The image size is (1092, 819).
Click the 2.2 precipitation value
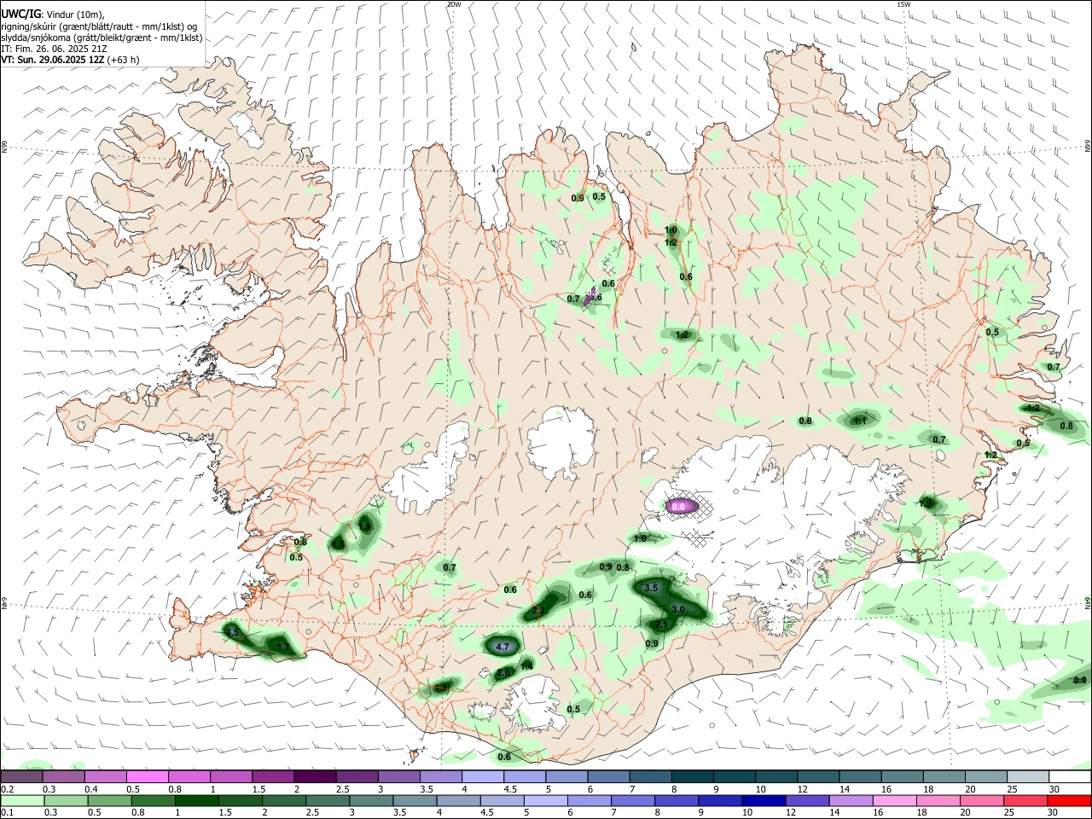click(x=538, y=611)
